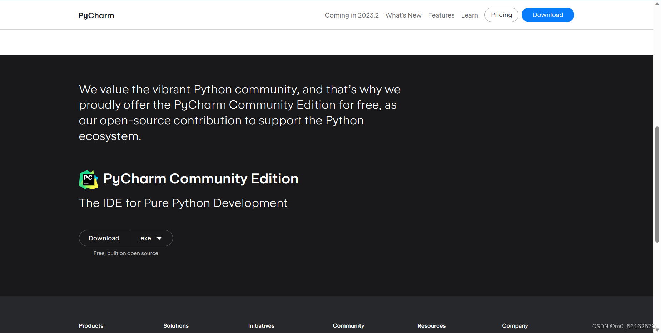This screenshot has height=333, width=661.
Task: Click the blue Download button in header
Action: (548, 15)
